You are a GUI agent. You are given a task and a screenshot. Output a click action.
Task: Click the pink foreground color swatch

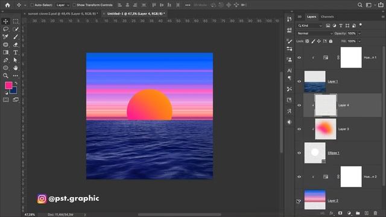click(x=8, y=86)
